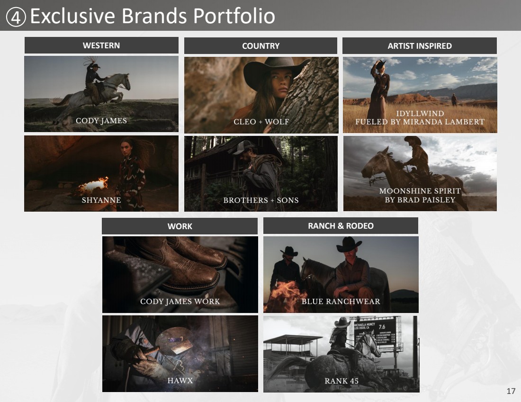Screen dimensions: 521x402
Task: Open the Cody James brand image
Action: 101,94
